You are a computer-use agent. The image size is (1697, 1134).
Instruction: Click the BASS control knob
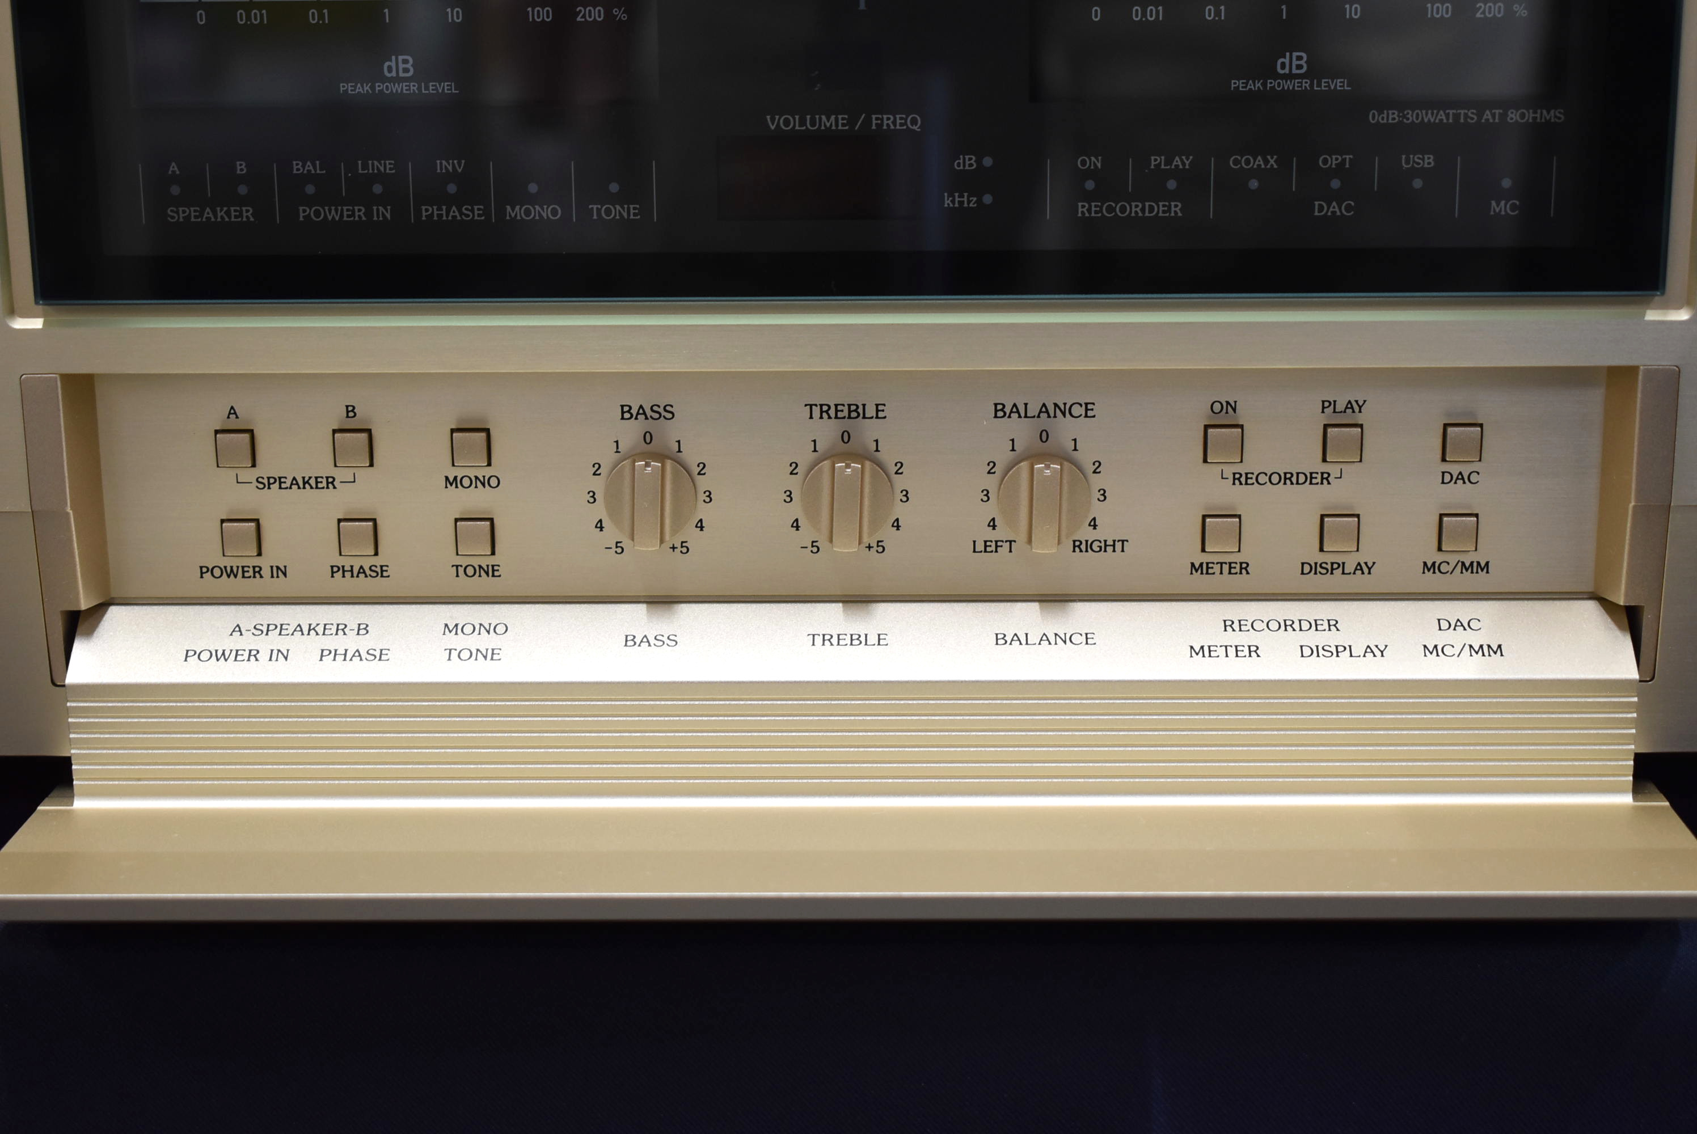(x=649, y=501)
